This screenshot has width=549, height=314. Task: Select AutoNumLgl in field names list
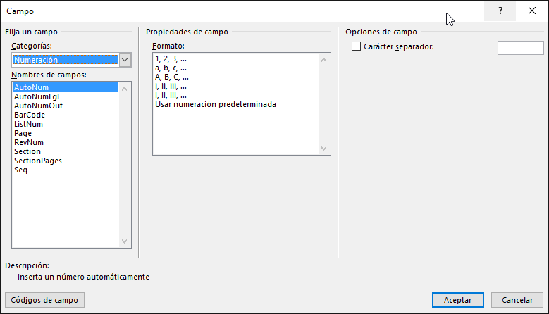[x=36, y=96]
